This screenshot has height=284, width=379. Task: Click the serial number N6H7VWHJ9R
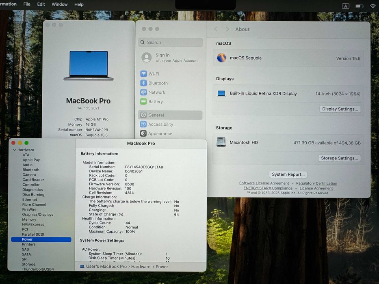[x=97, y=130]
